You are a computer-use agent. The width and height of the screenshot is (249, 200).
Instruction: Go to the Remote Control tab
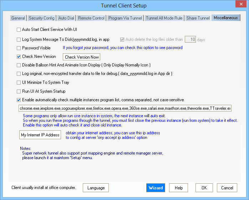point(91,18)
